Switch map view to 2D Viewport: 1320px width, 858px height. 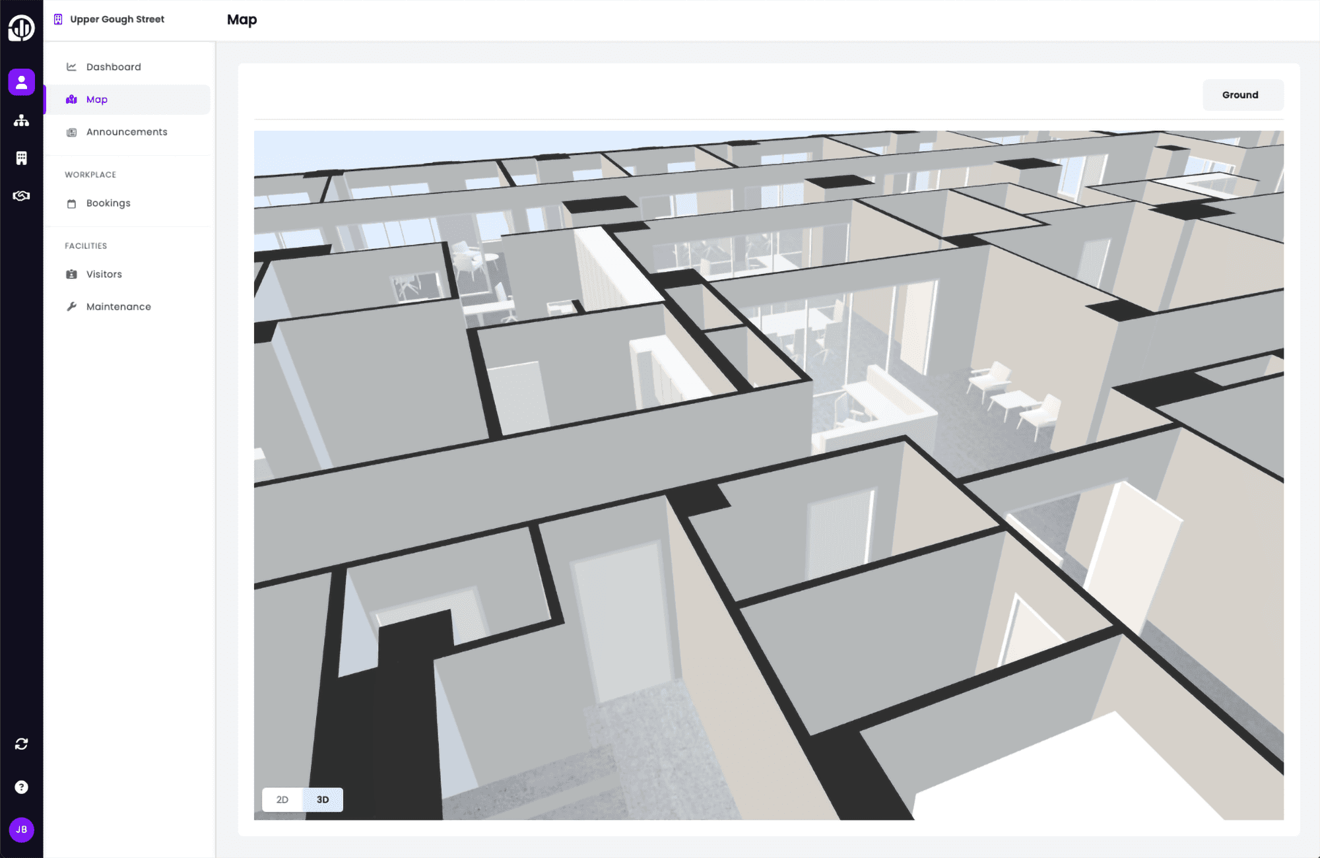(282, 799)
